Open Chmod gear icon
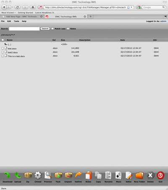The width and height of the screenshot is (168, 190). pyautogui.click(x=38, y=175)
